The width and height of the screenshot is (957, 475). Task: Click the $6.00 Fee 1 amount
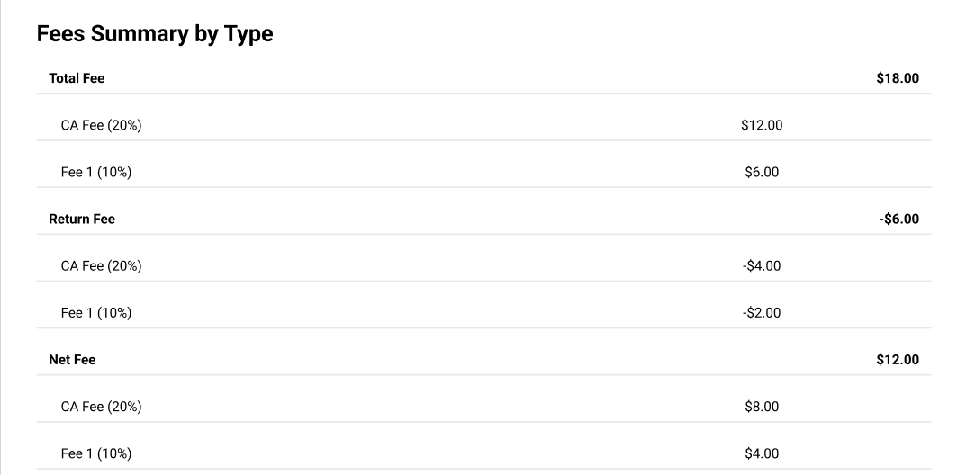tap(762, 172)
